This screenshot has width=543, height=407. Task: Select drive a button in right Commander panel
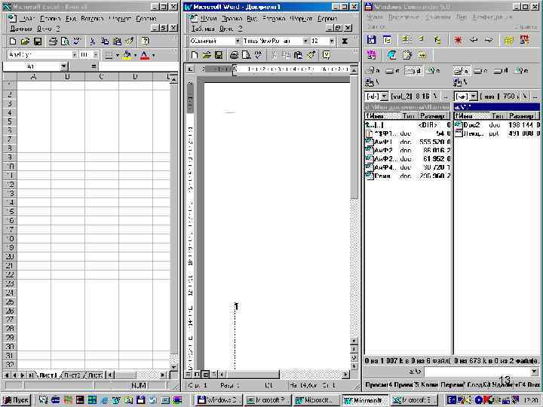(462, 71)
